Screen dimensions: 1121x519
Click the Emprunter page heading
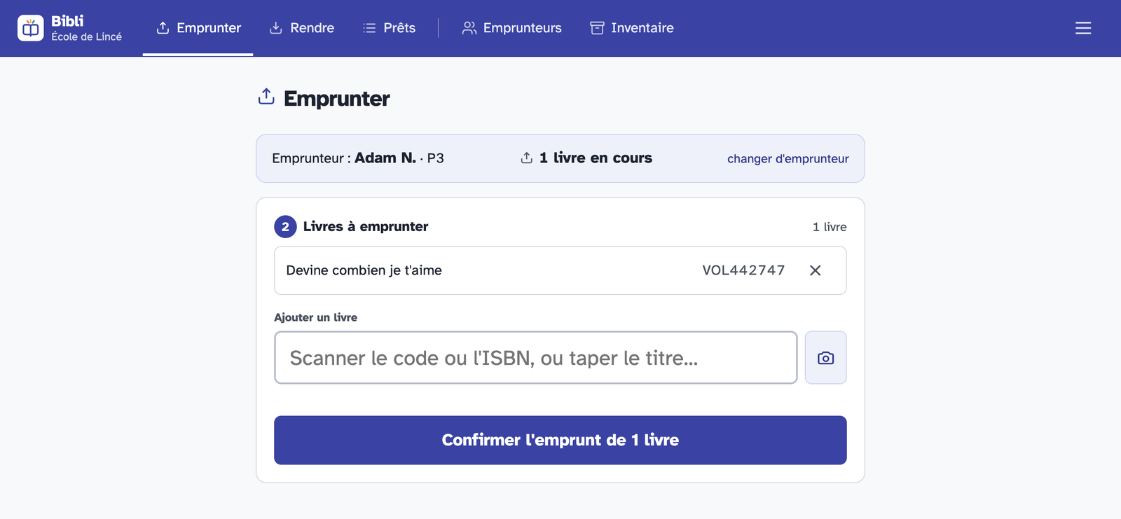[x=336, y=99]
